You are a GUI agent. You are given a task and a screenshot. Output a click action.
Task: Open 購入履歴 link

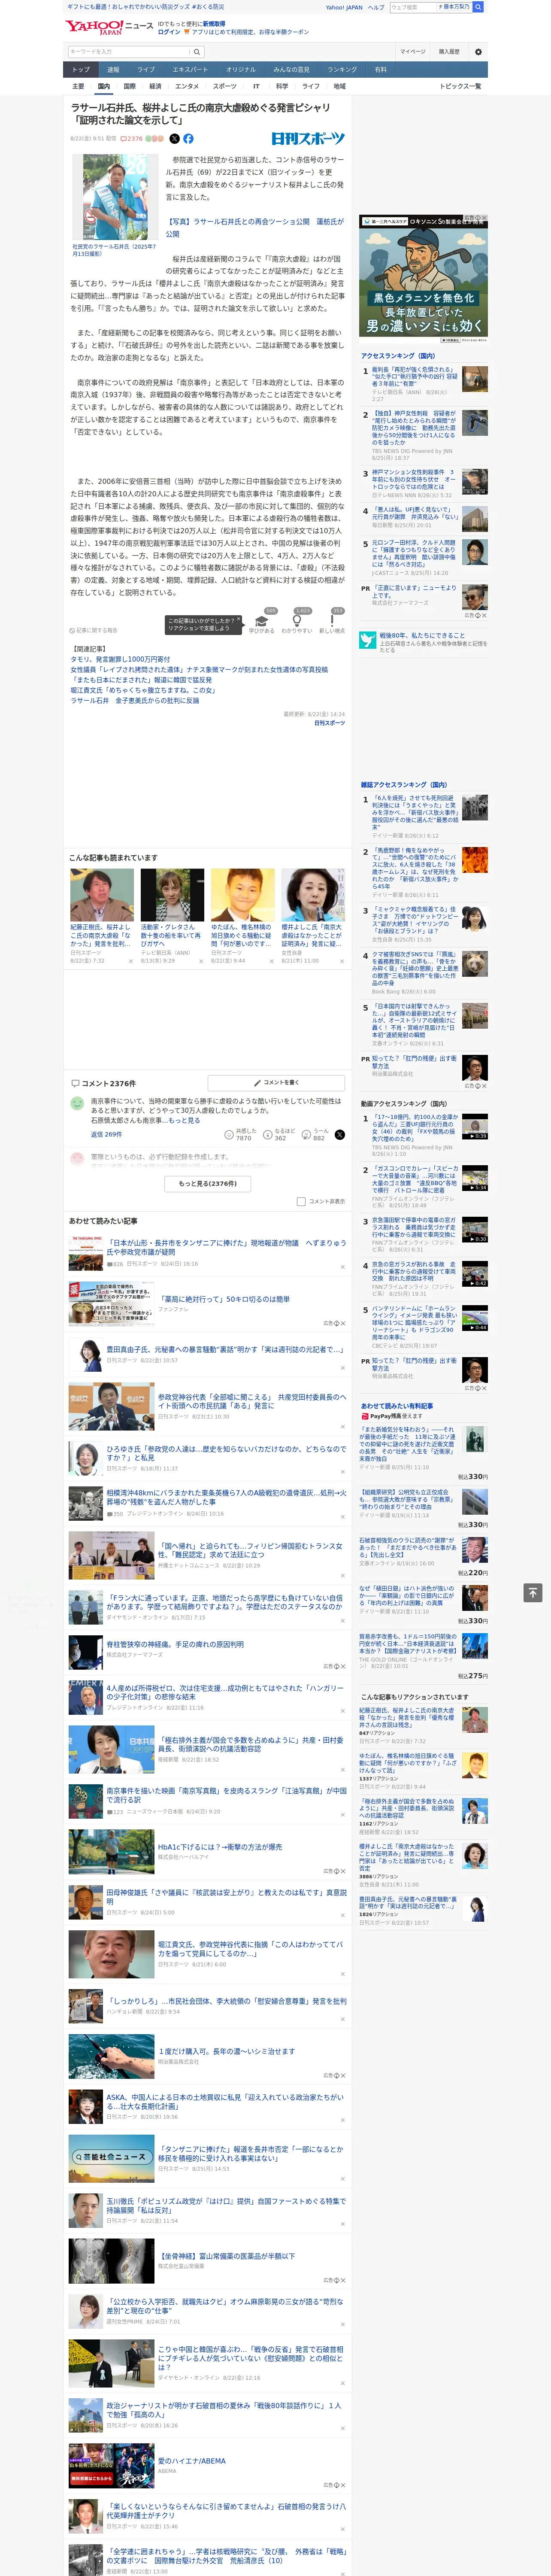tap(449, 52)
